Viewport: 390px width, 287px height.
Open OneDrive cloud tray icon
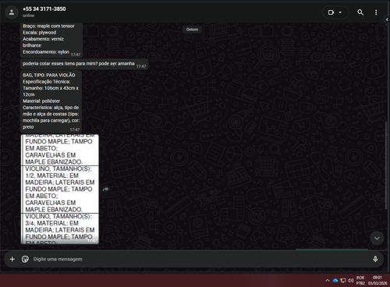tap(335, 280)
